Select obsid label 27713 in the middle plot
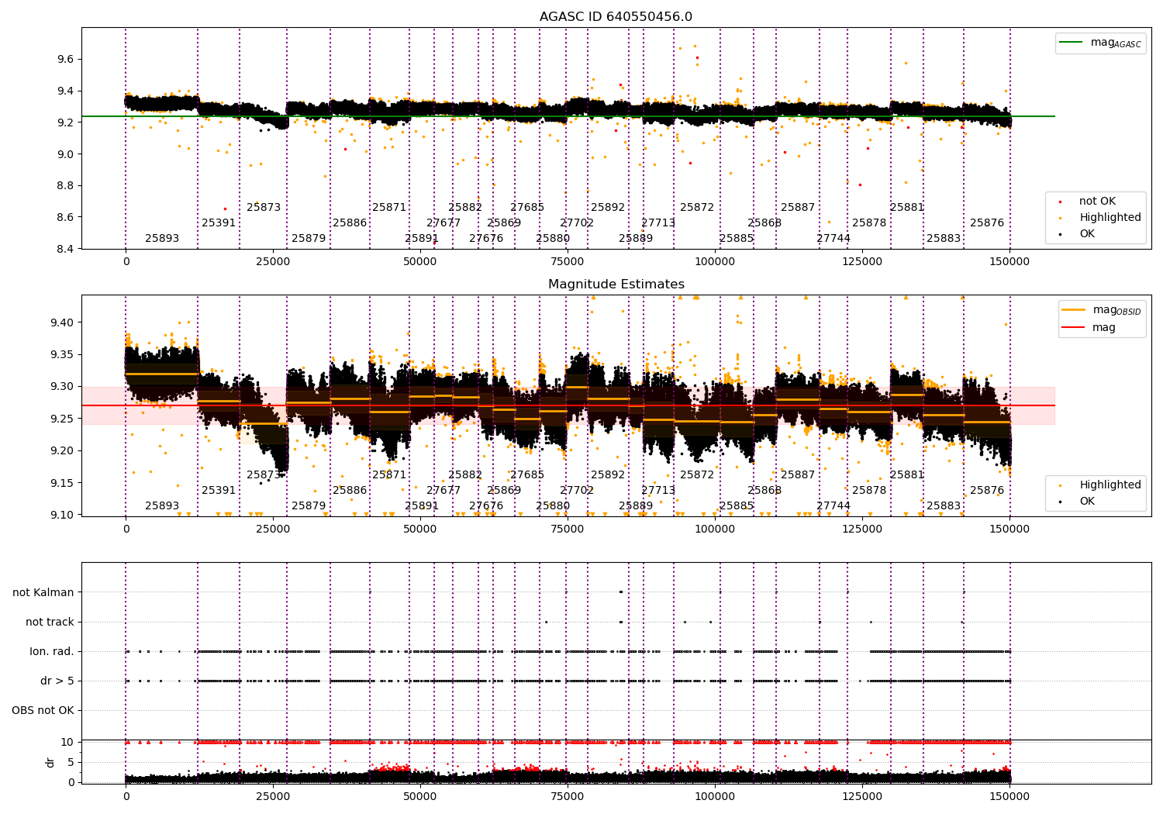 coord(658,490)
